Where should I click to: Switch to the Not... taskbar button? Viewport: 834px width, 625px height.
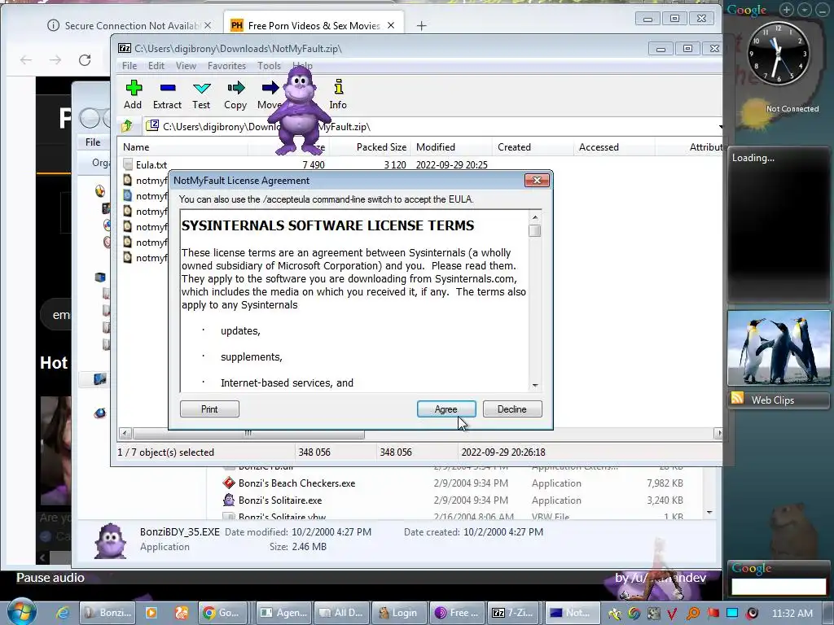[x=572, y=613]
